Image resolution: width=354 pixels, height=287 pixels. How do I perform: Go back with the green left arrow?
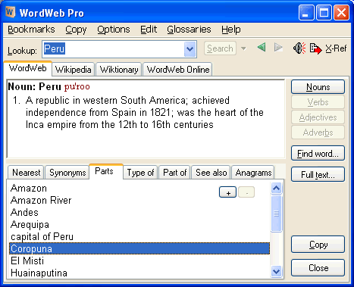262,48
